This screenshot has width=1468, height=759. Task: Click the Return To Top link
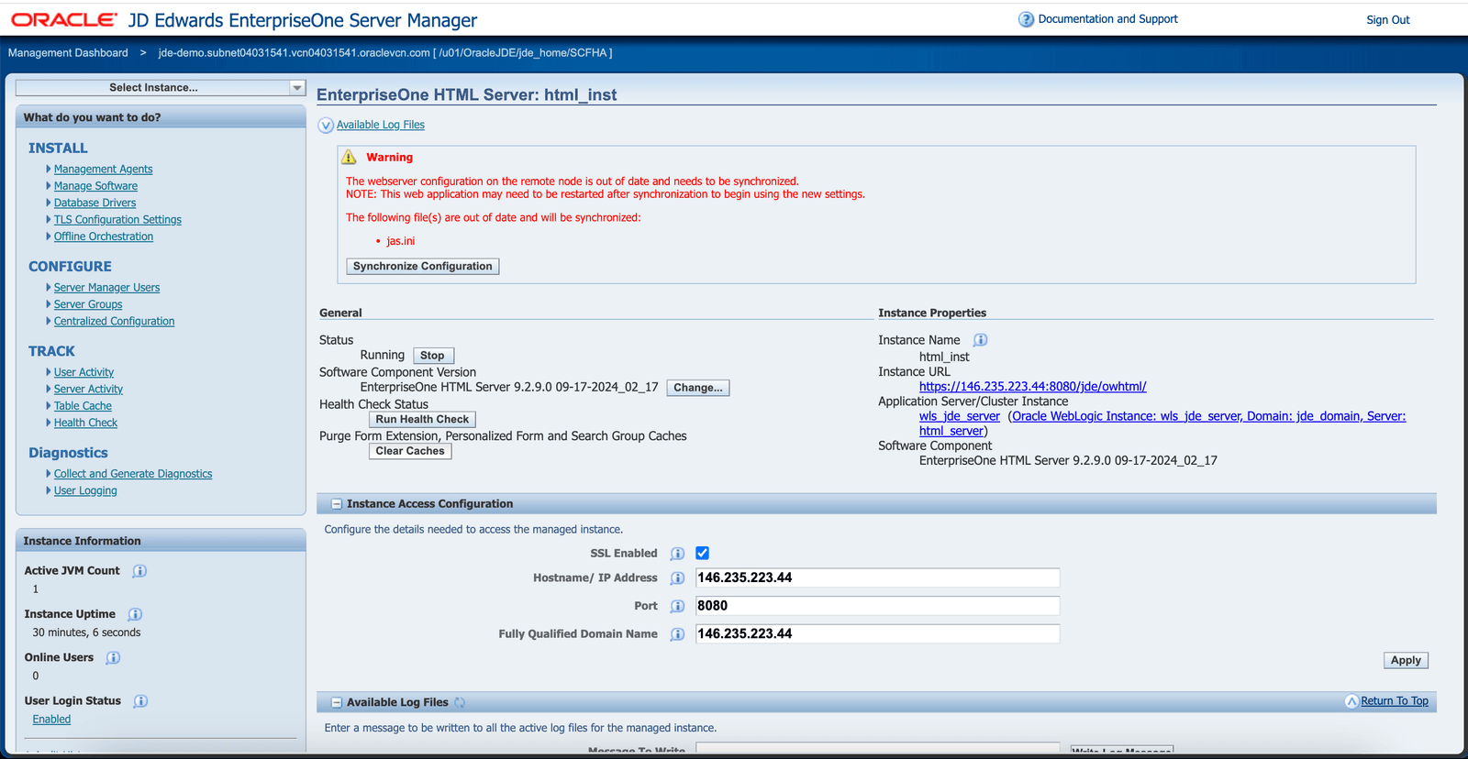point(1394,701)
